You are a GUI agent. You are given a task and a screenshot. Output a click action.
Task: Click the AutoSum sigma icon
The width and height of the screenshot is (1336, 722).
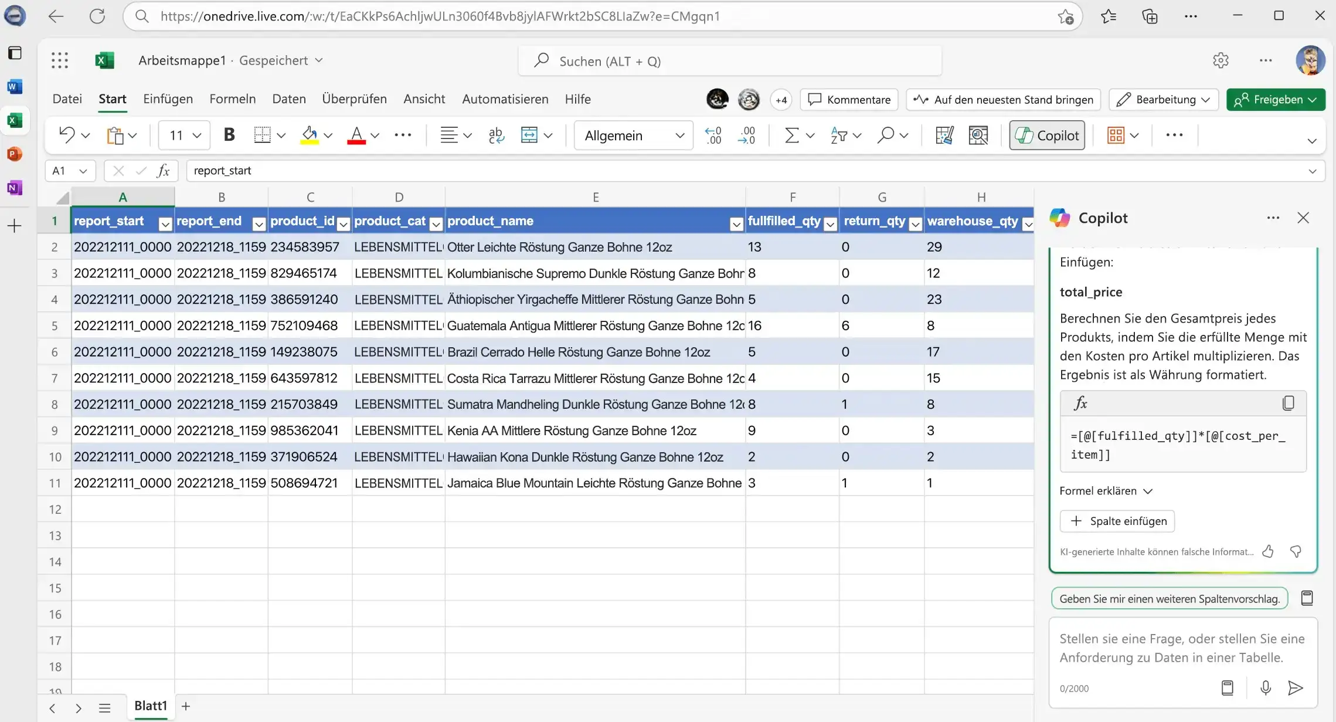791,135
